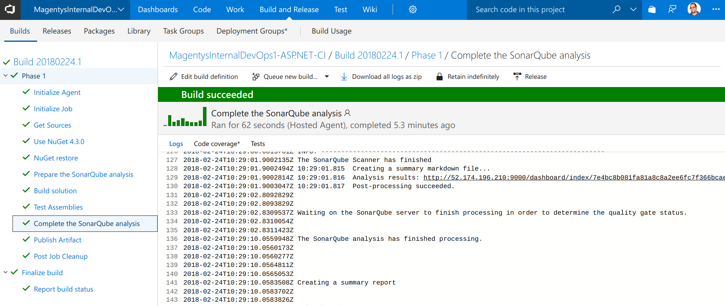Open the Queue new build dropdown arrow
725x306 pixels.
tap(327, 77)
